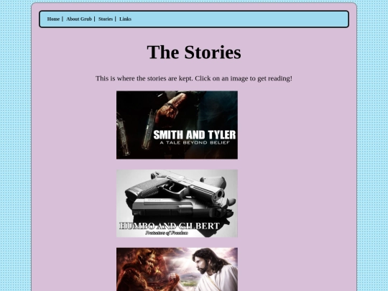The width and height of the screenshot is (388, 291).
Task: Open the Home navigation link
Action: pos(53,19)
